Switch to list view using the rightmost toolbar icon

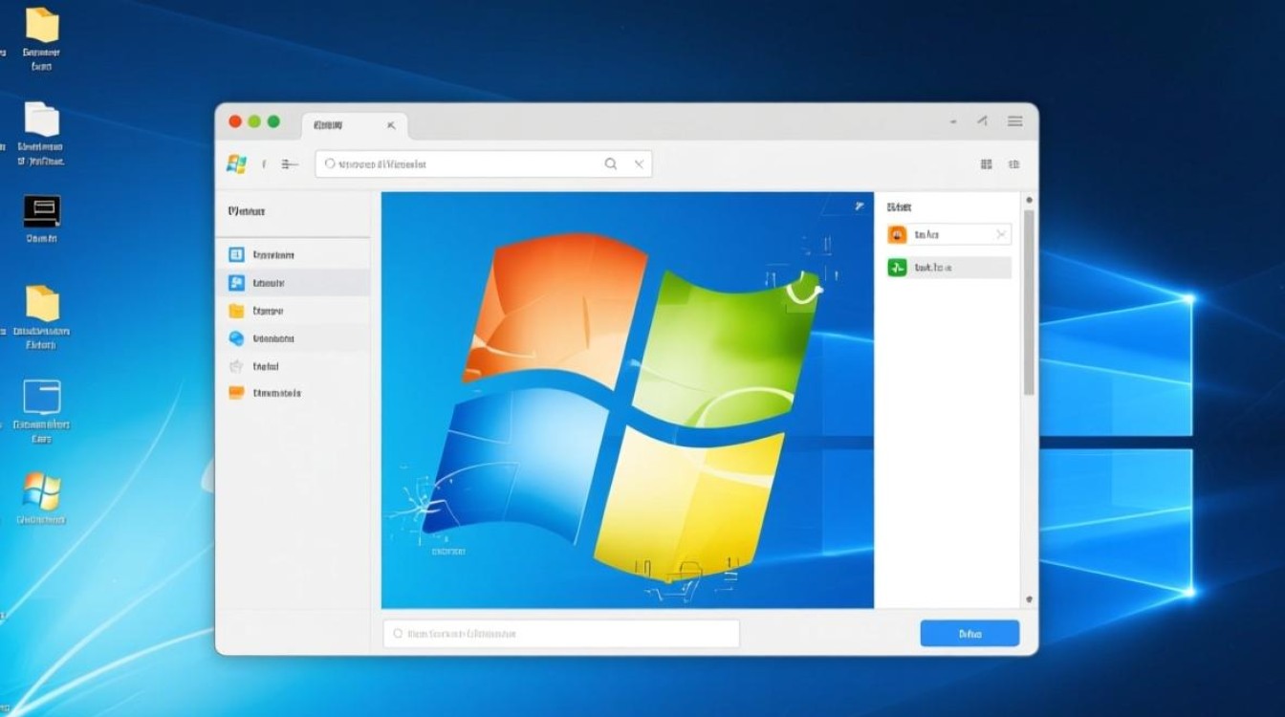(x=1013, y=163)
